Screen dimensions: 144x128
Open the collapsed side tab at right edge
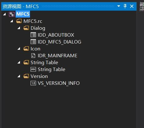point(142,6)
